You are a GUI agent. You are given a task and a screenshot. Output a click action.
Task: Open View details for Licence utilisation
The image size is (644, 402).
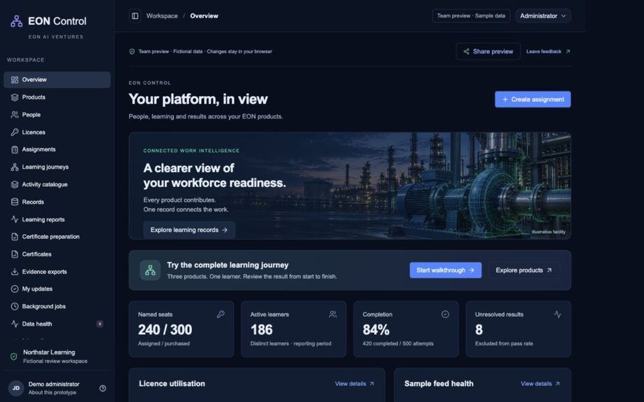pos(354,384)
